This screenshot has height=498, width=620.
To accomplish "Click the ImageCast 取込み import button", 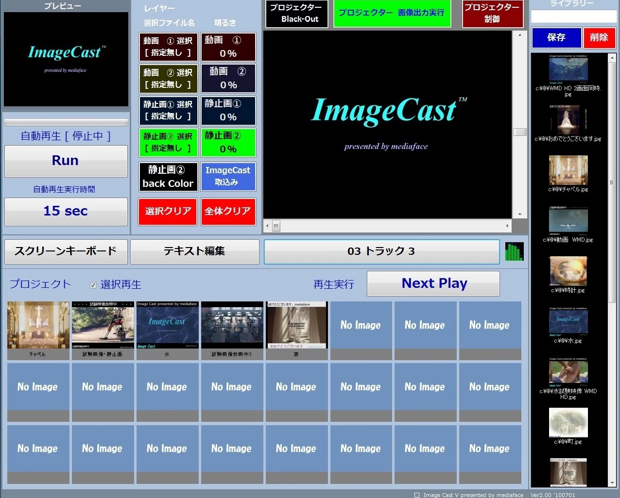I will pos(228,177).
